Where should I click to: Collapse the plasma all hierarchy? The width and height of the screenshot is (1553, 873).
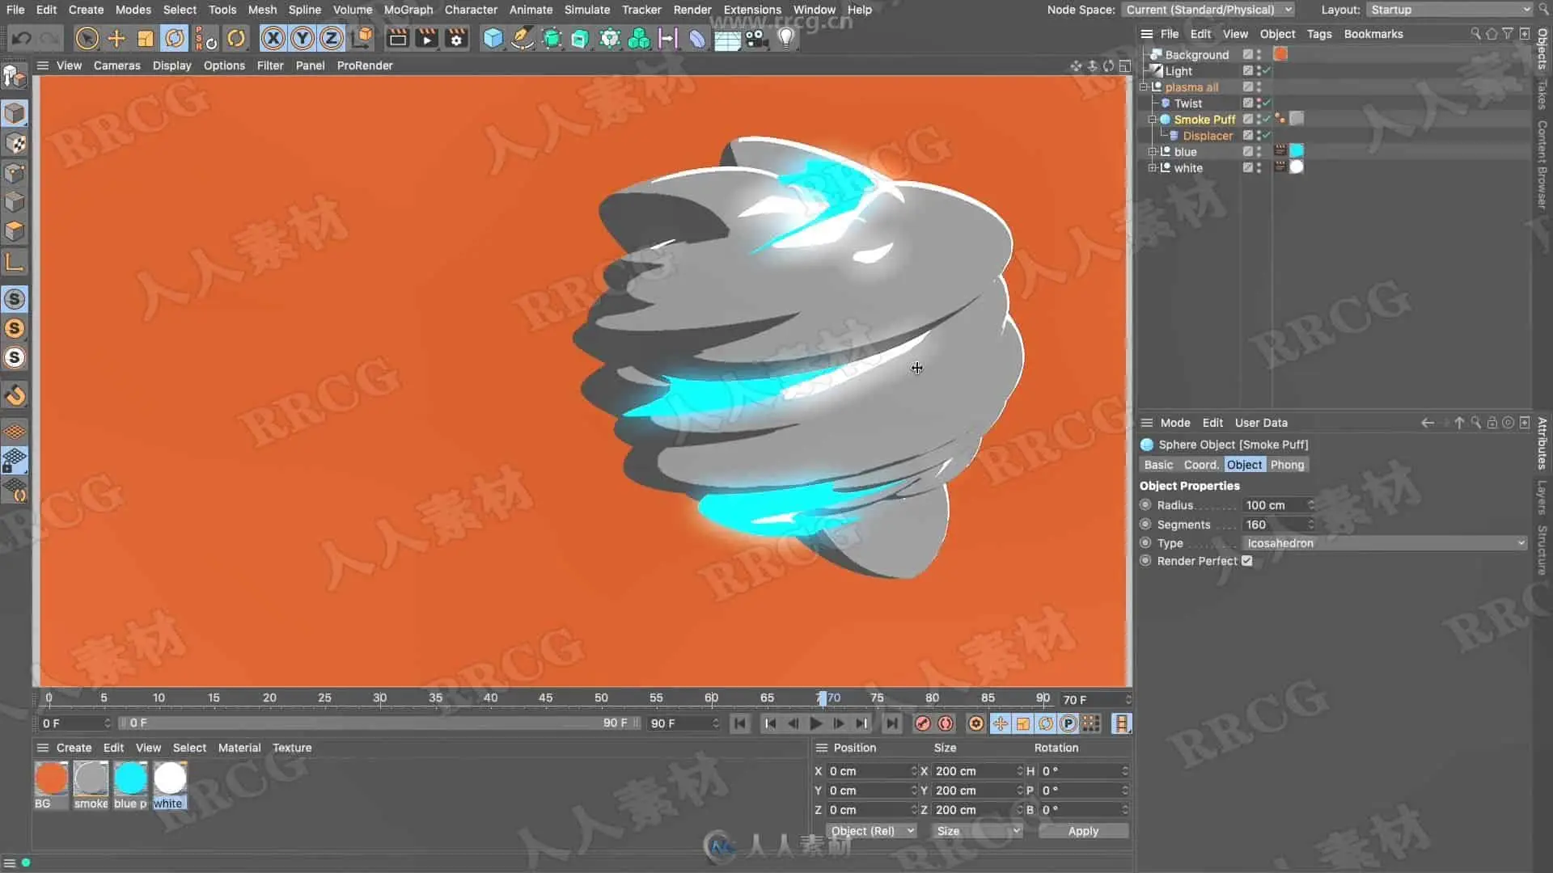pyautogui.click(x=1144, y=87)
